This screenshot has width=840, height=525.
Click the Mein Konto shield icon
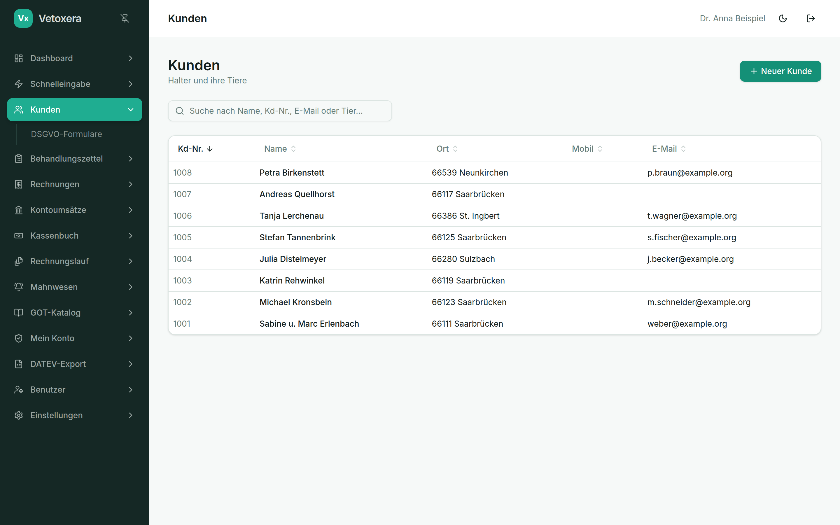[19, 339]
